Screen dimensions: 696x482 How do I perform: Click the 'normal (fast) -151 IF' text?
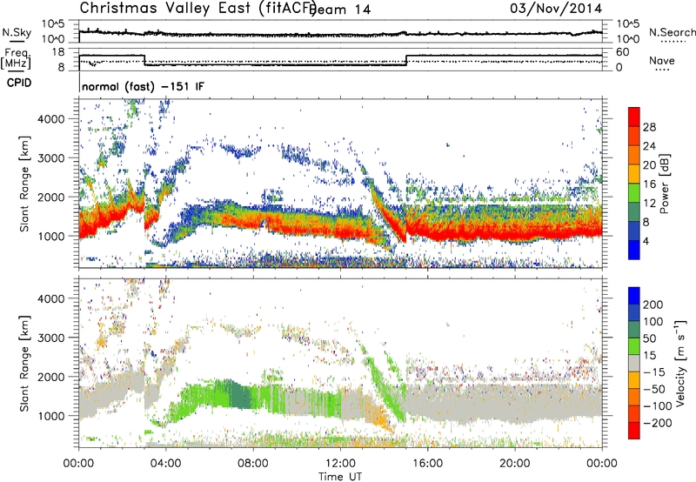pyautogui.click(x=144, y=86)
